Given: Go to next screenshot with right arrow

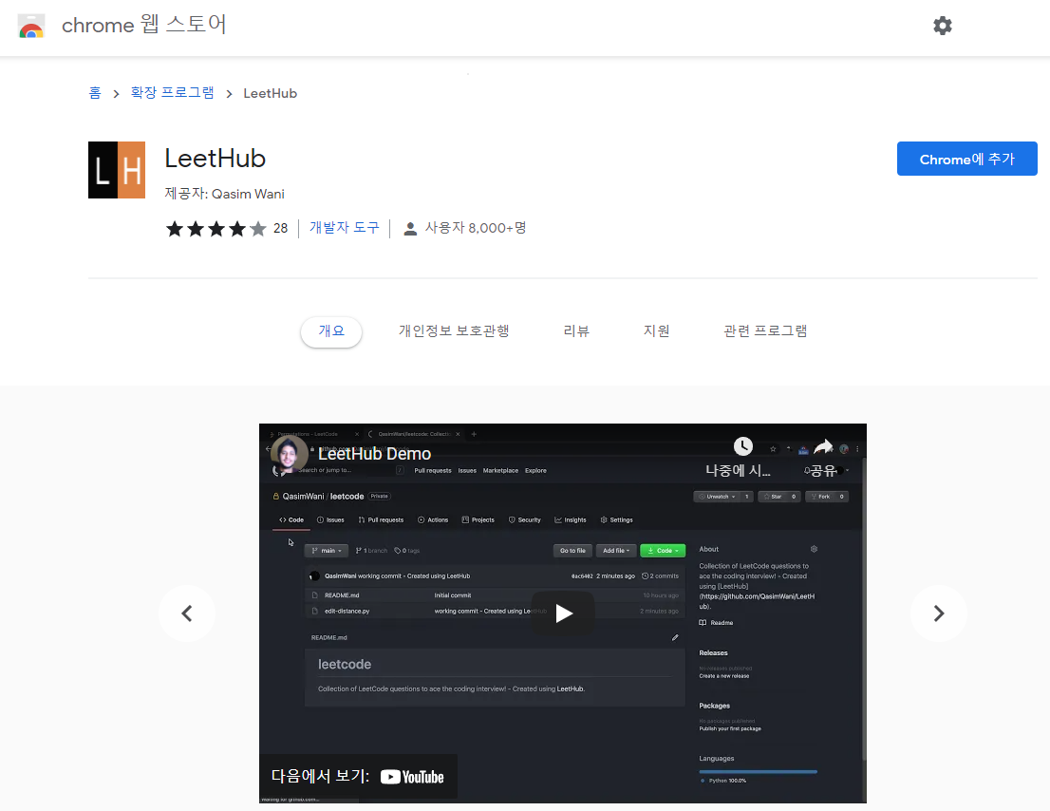Looking at the screenshot, I should [x=939, y=613].
